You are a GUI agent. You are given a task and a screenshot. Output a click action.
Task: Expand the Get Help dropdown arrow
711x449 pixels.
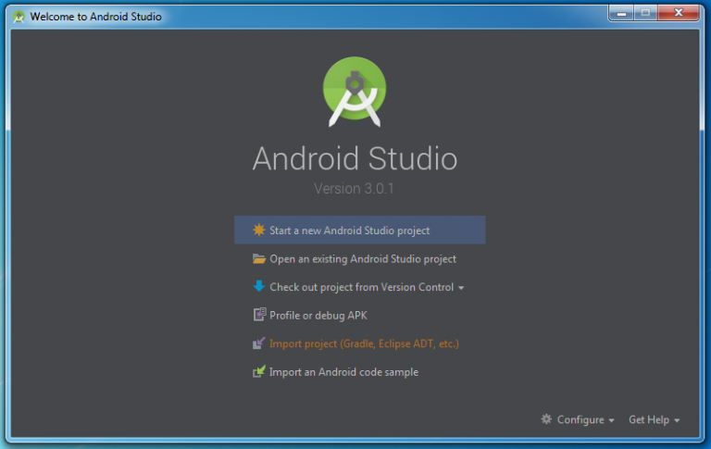pos(678,420)
